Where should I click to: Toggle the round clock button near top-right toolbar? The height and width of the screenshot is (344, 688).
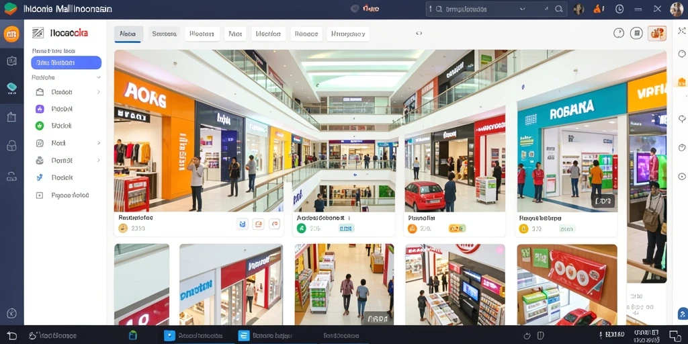619,33
